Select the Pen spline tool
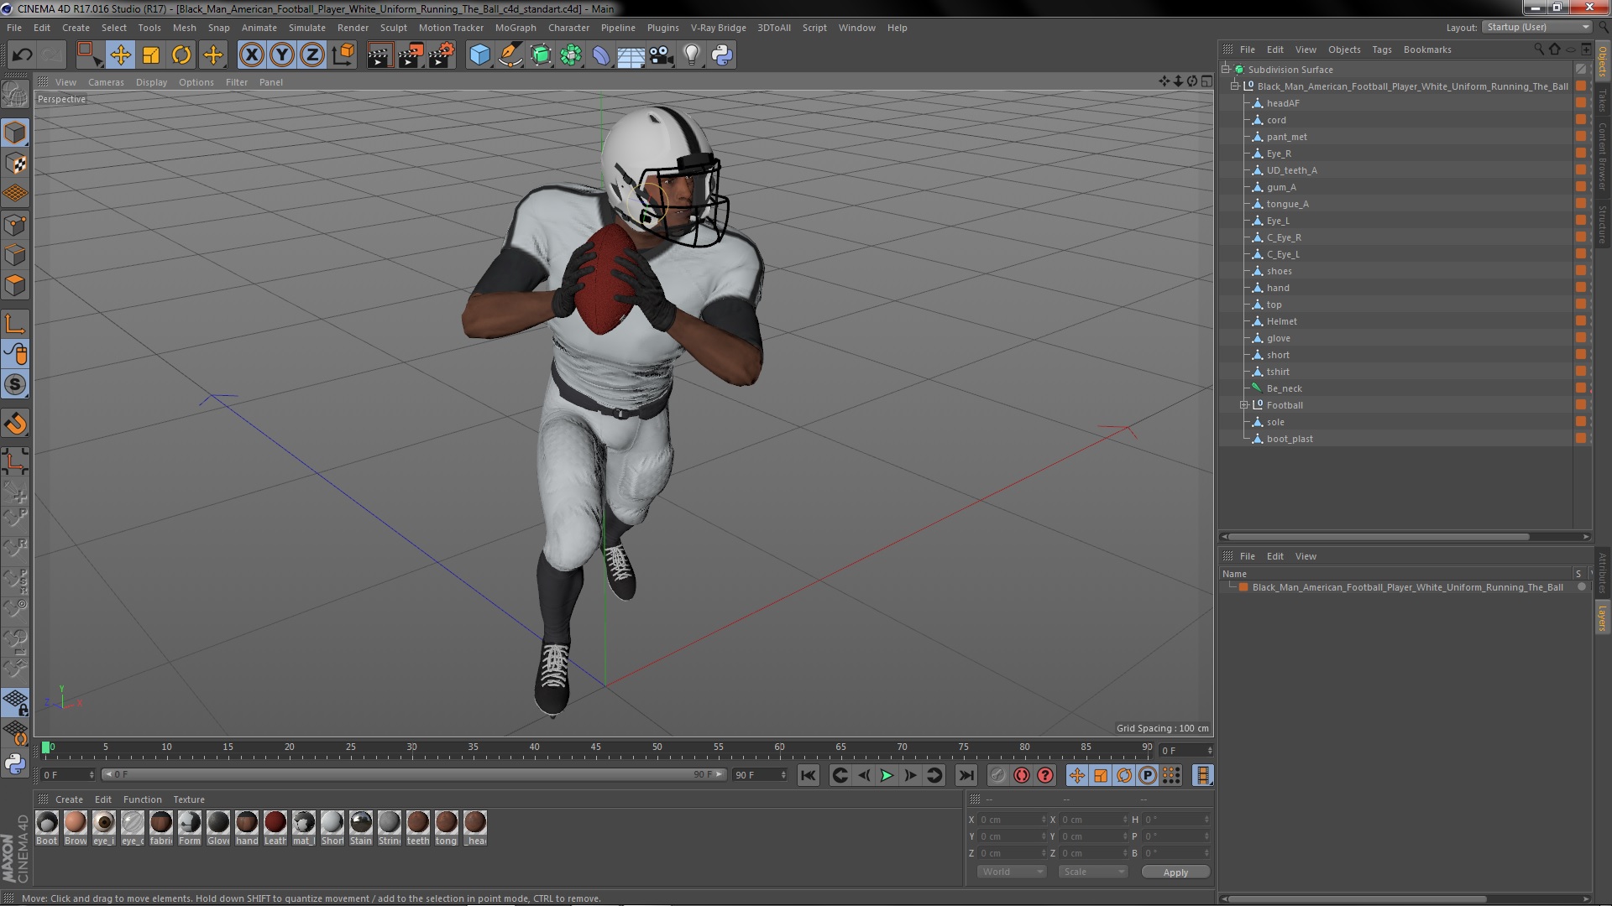1612x906 pixels. point(510,55)
